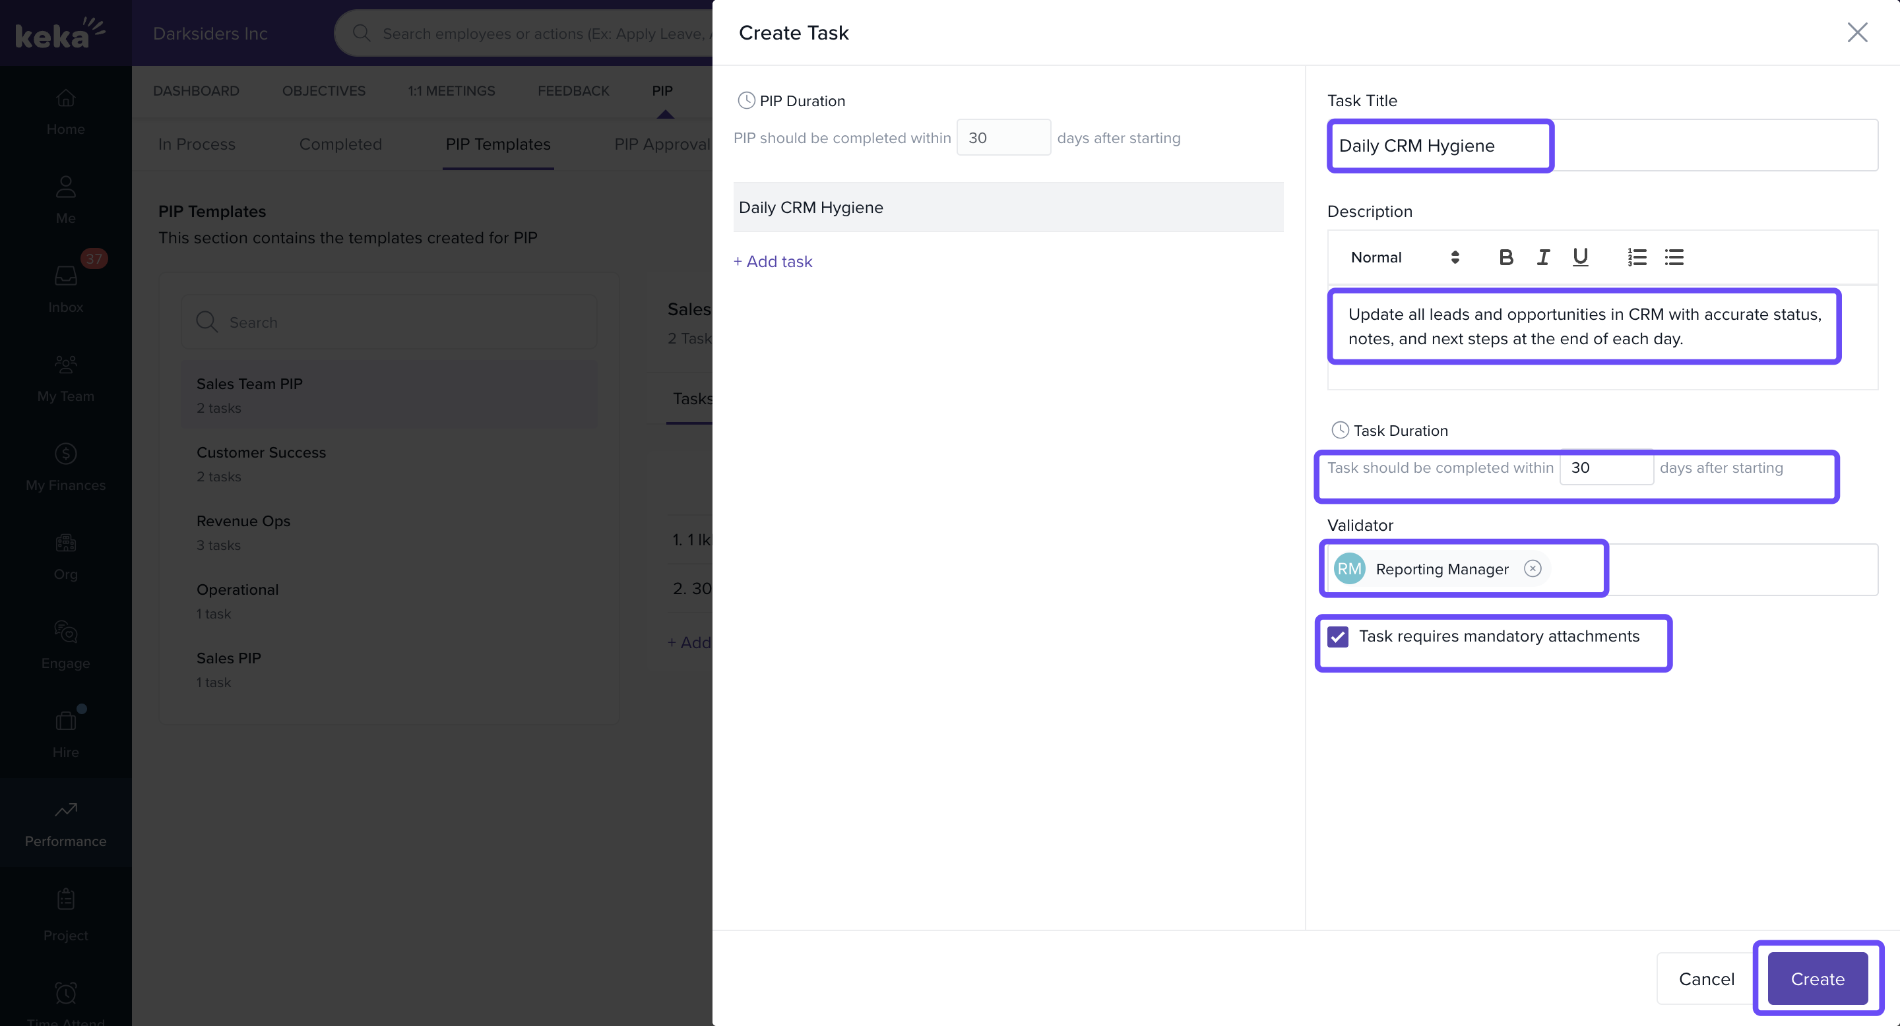The width and height of the screenshot is (1900, 1026).
Task: Click the task duration days field
Action: click(x=1606, y=468)
